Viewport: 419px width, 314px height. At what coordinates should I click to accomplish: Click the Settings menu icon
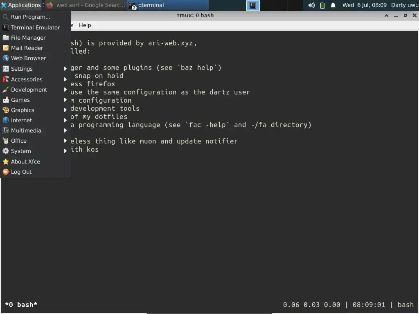pyautogui.click(x=5, y=69)
